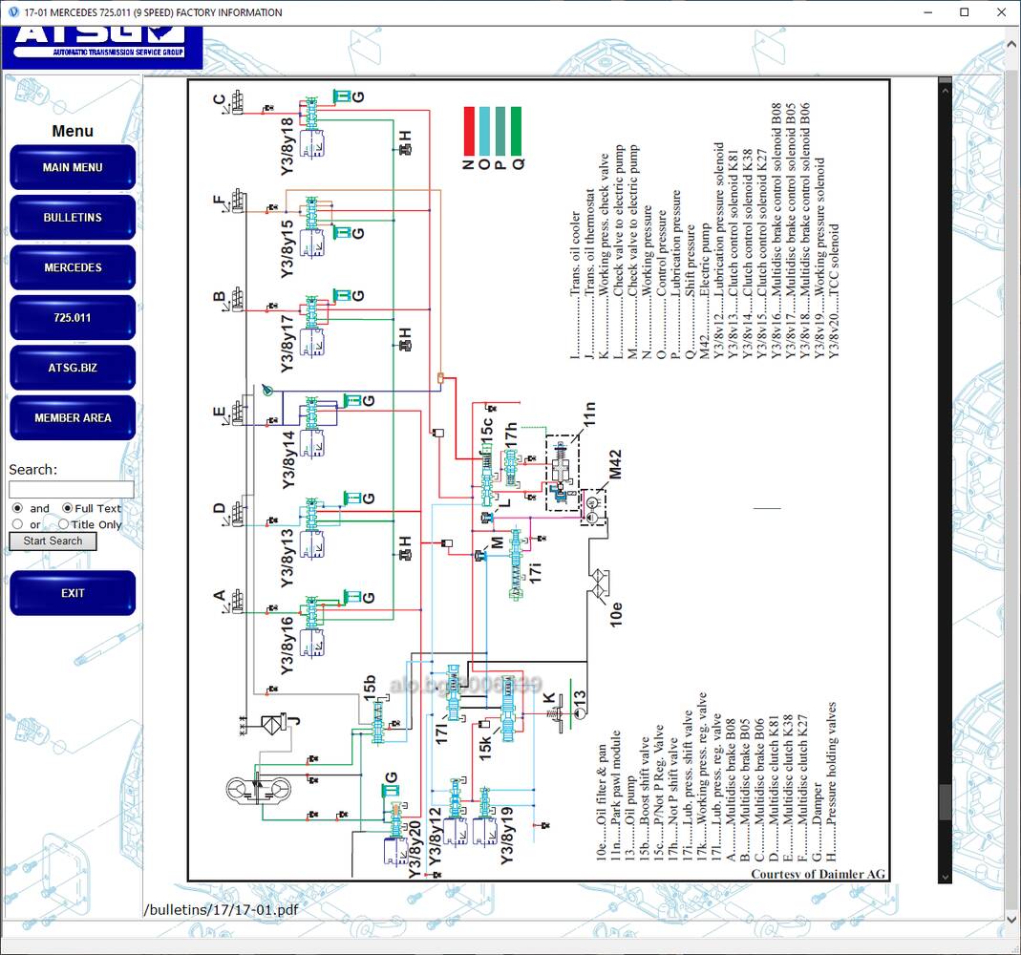Screen dimensions: 1021x955
Task: Click the EXIT button
Action: pyautogui.click(x=73, y=593)
